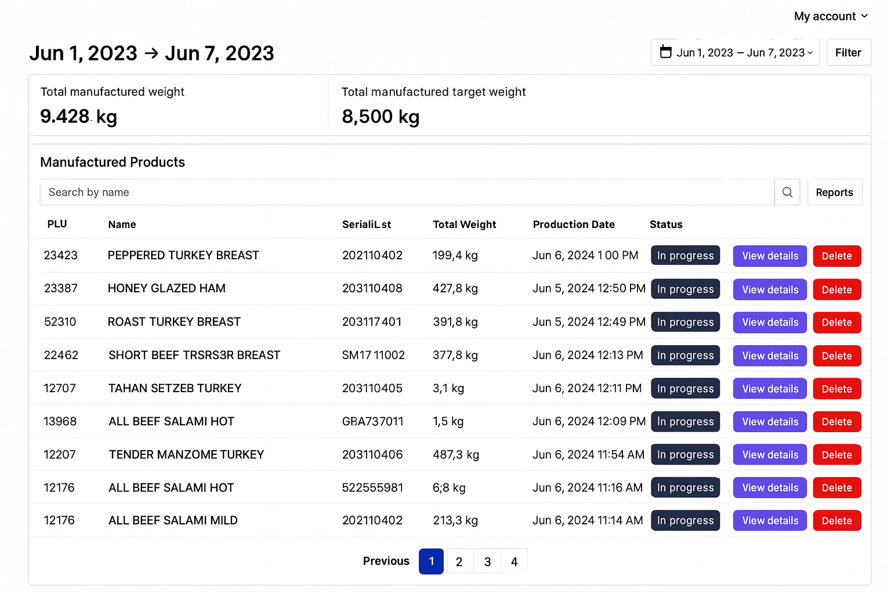Viewport: 891px width, 594px height.
Task: Open the My account dropdown
Action: (x=831, y=16)
